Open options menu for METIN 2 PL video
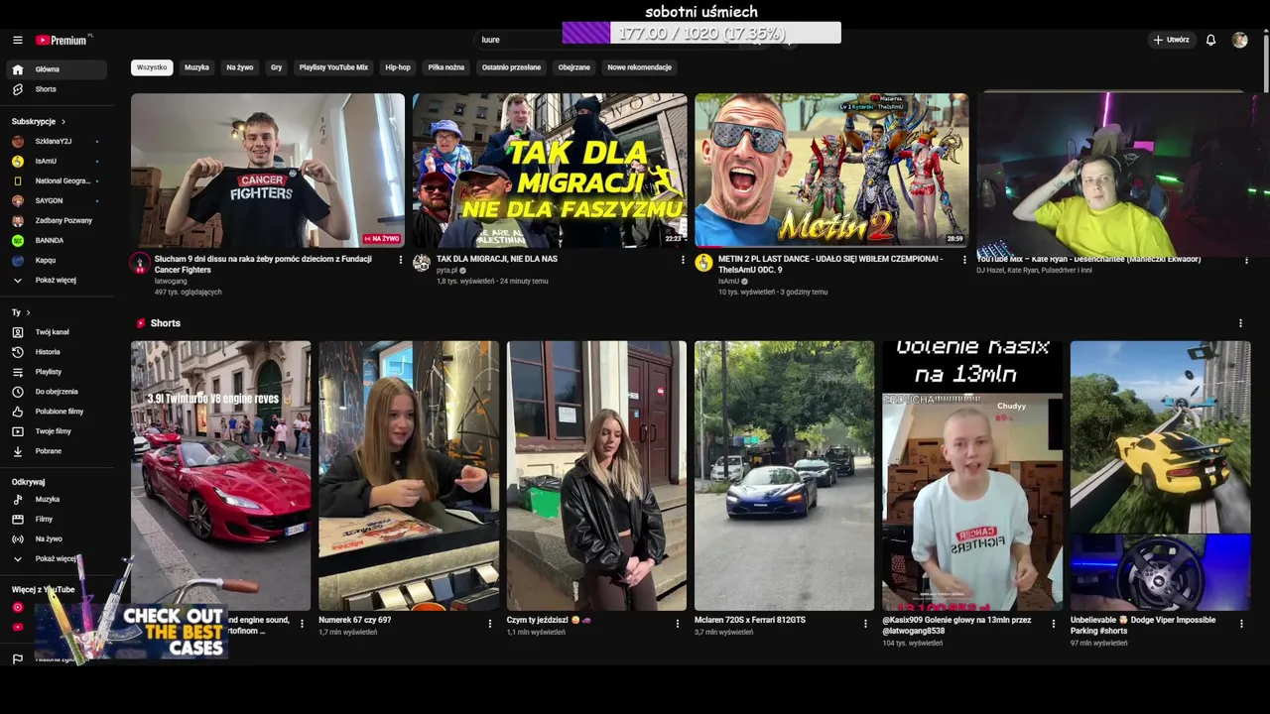 [964, 260]
